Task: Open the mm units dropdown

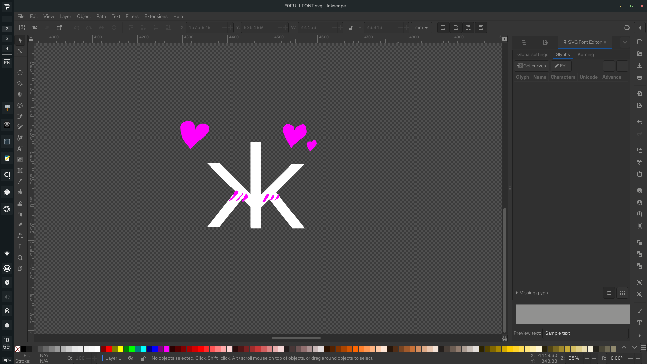Action: 421,28
